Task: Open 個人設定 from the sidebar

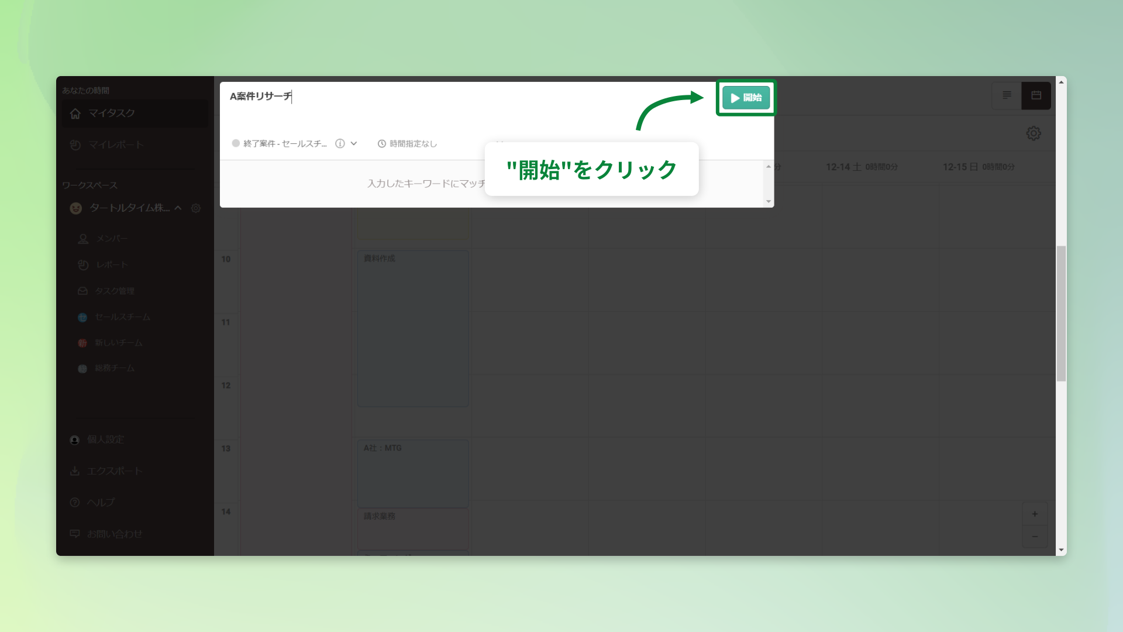Action: (105, 439)
